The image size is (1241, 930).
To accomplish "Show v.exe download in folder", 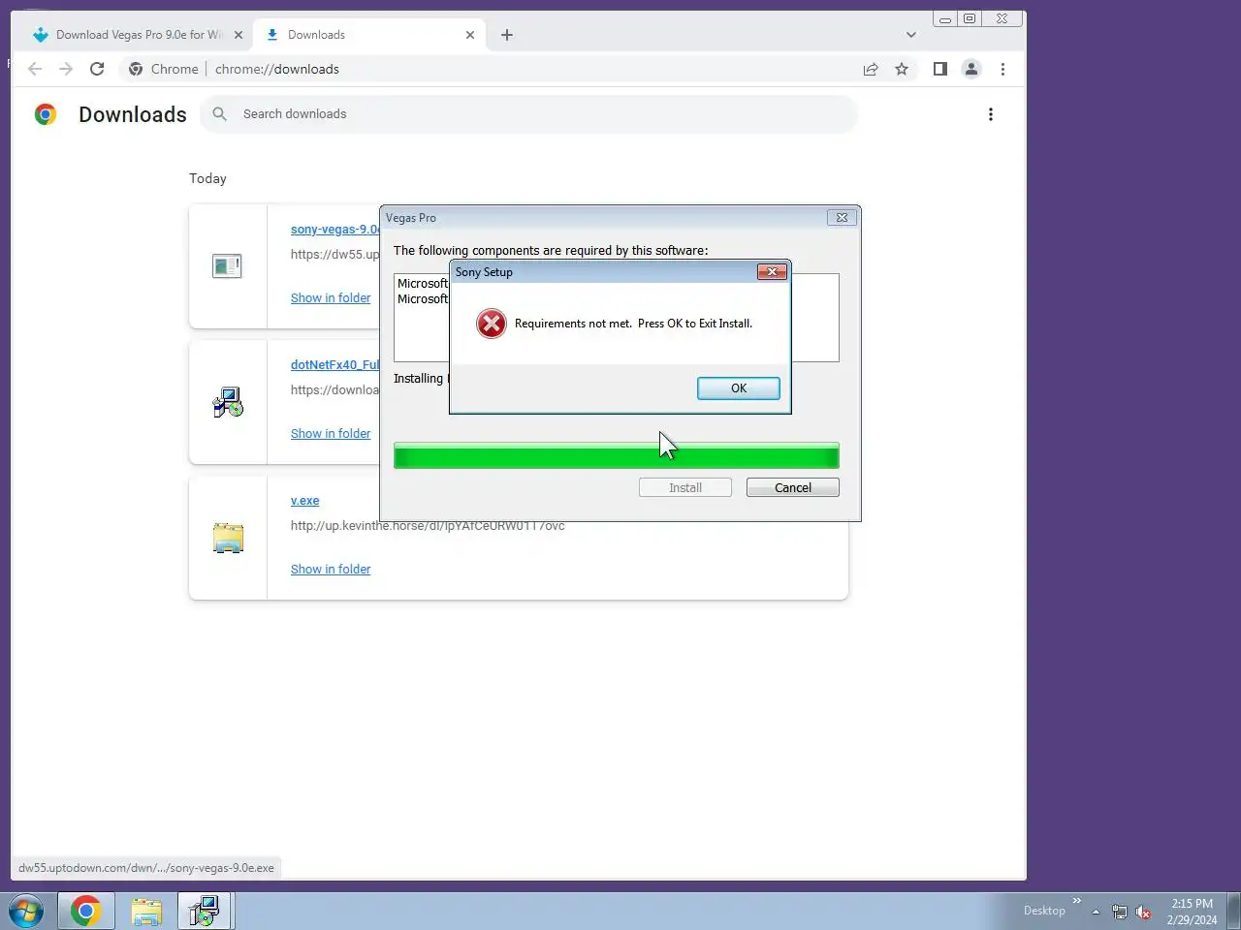I will pos(331,569).
